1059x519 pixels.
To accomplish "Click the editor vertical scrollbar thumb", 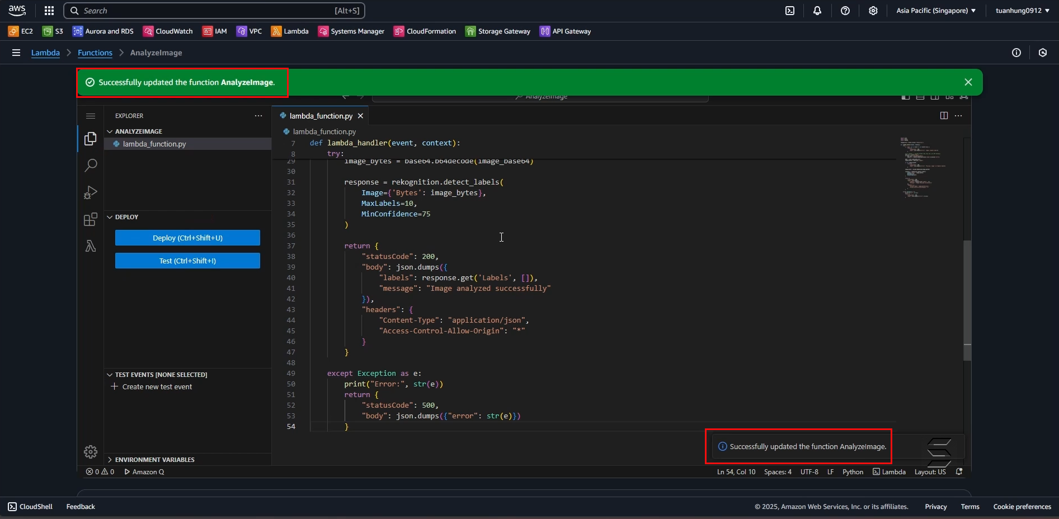I will [x=967, y=300].
